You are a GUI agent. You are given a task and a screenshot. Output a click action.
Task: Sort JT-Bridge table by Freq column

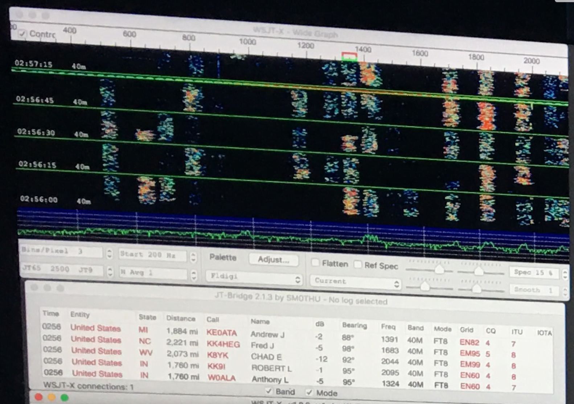(x=388, y=326)
